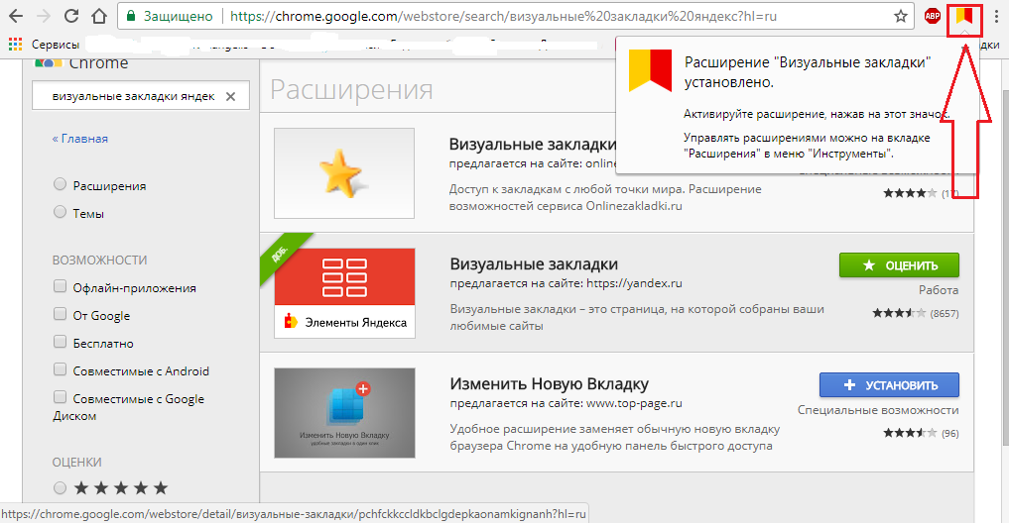Select the five-star rating radio button
The width and height of the screenshot is (1009, 523).
tap(60, 488)
